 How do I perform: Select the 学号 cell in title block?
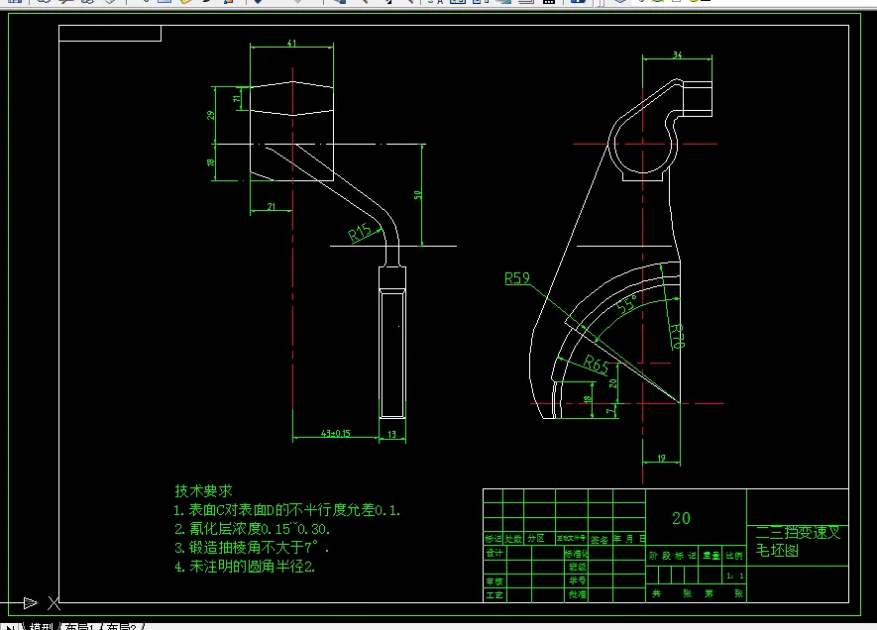[578, 580]
